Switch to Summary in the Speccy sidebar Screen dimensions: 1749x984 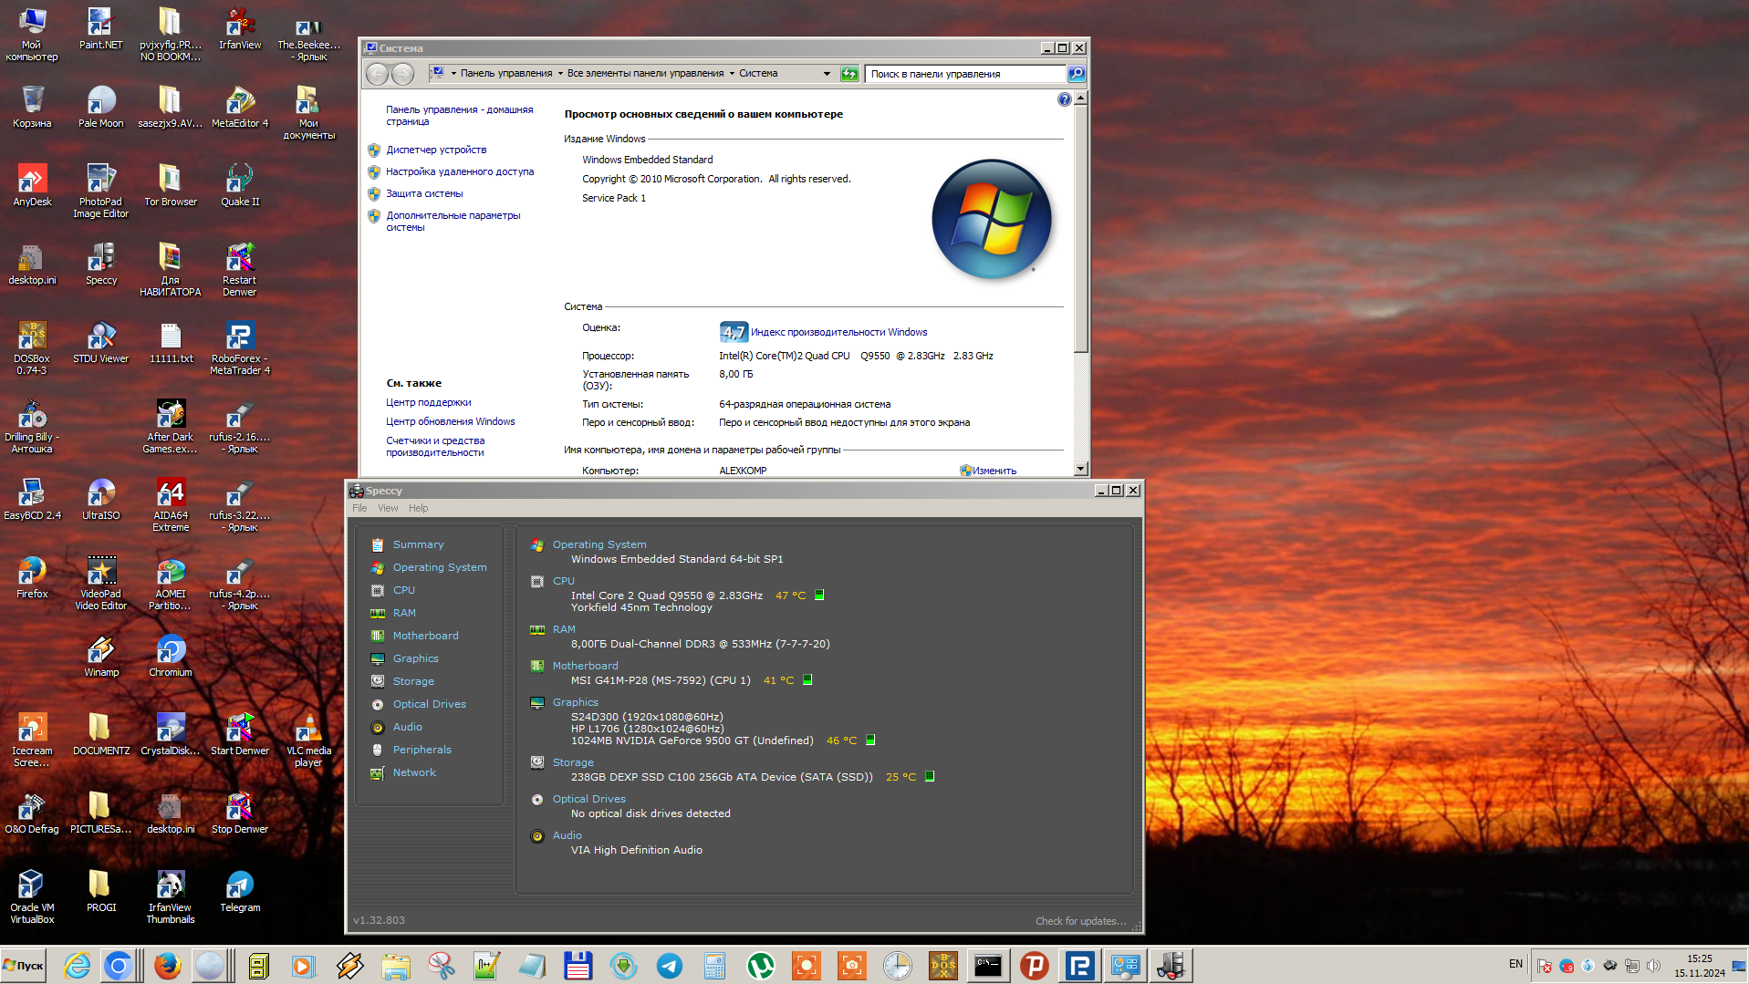coord(418,544)
